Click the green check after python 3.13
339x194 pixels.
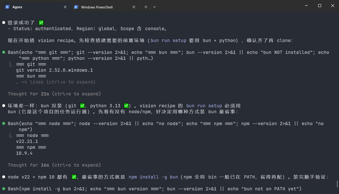126,106
